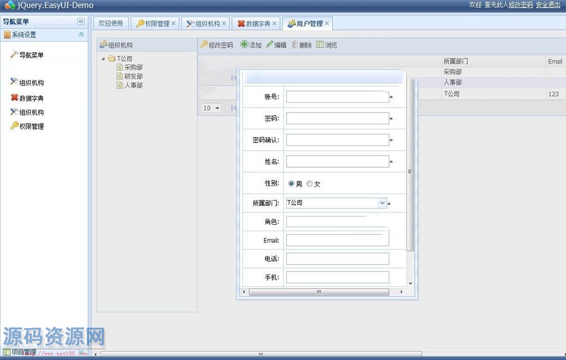Click the 安全退出 link
The image size is (566, 360).
pos(548,5)
